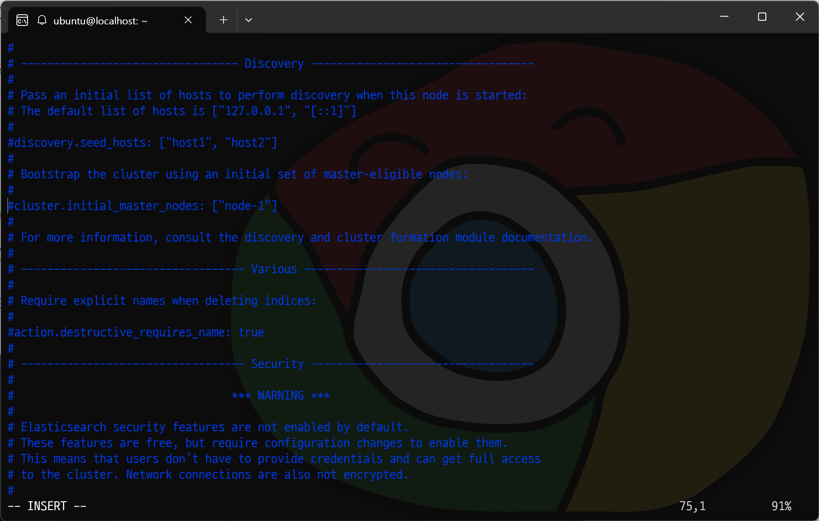Click the bell notification icon in the tab
Viewport: 819px width, 521px height.
click(42, 20)
